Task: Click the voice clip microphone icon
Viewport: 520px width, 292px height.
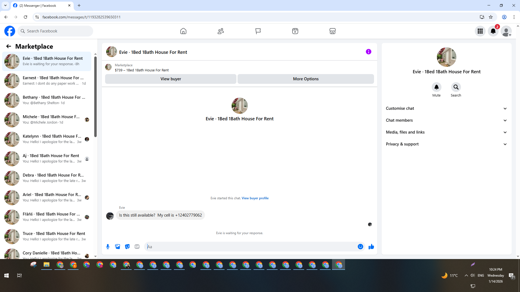Action: click(108, 247)
